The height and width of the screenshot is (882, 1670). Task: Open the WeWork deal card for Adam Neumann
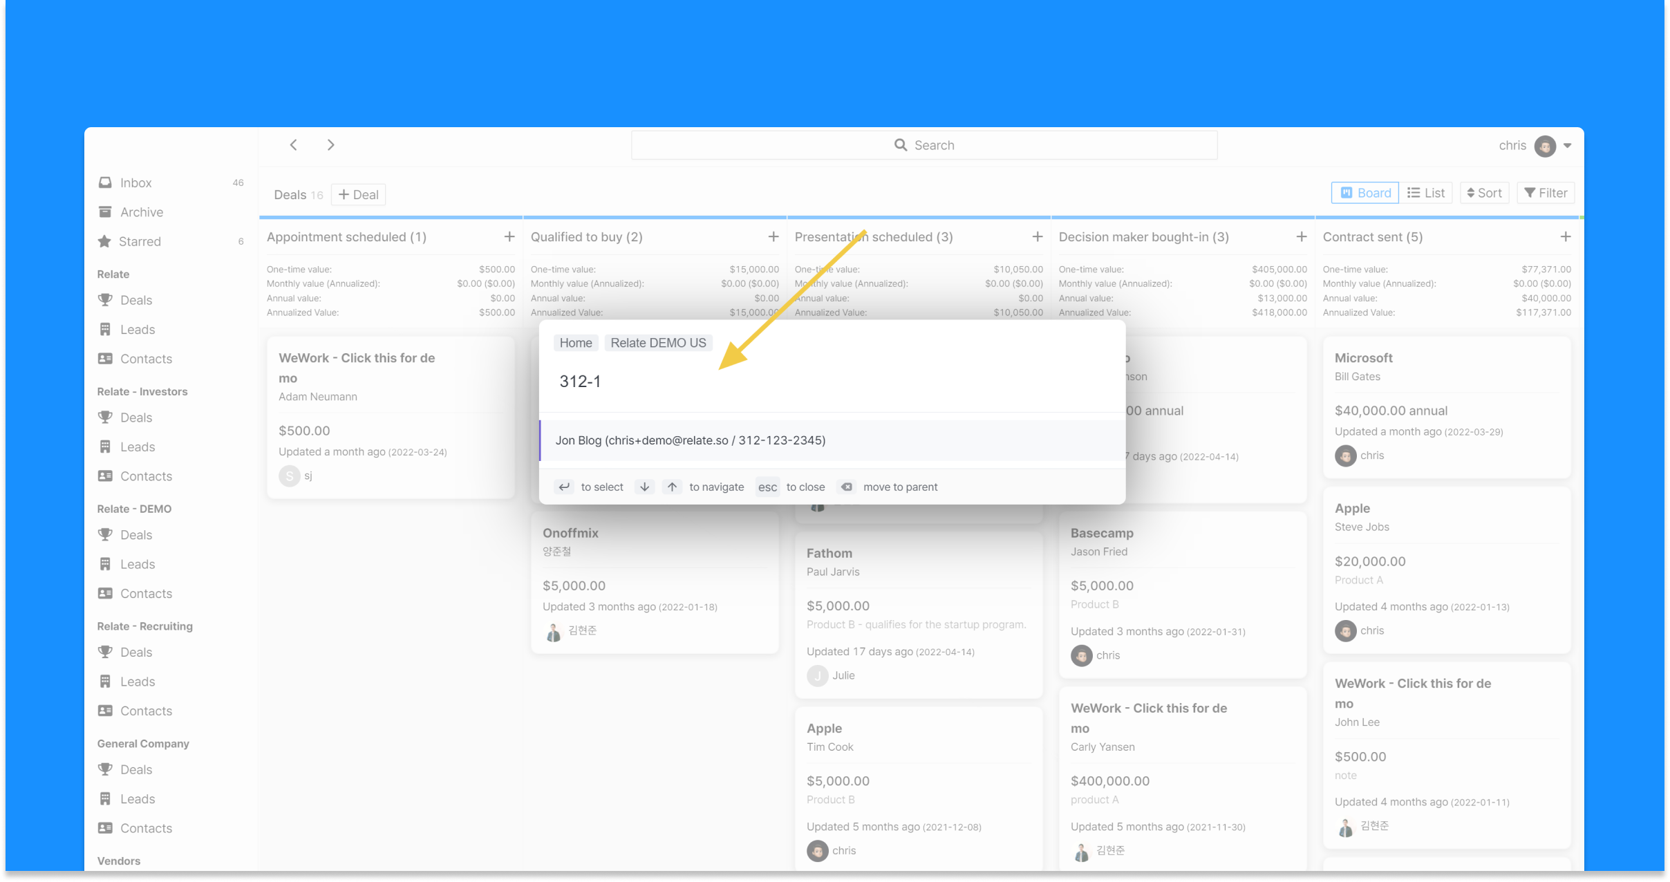(x=391, y=417)
